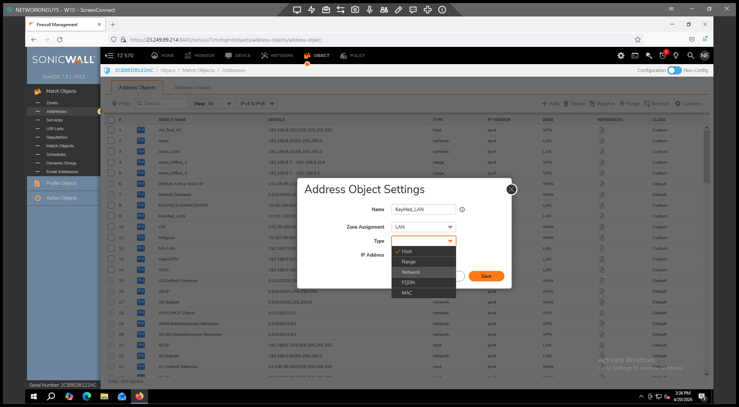Click the search magnifier icon in header
The width and height of the screenshot is (739, 407).
(x=690, y=56)
